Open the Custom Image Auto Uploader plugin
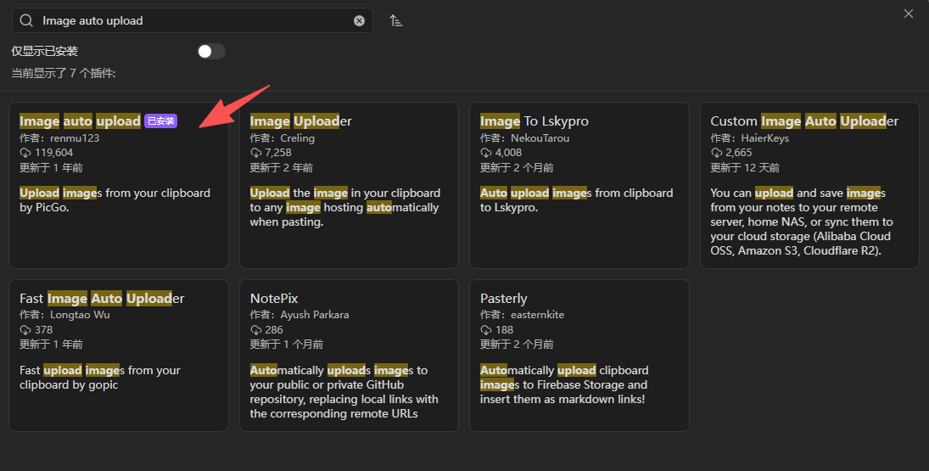Image resolution: width=929 pixels, height=471 pixels. tap(809, 185)
